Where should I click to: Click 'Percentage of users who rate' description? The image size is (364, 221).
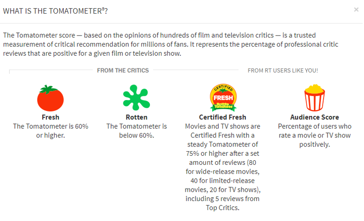314,131
